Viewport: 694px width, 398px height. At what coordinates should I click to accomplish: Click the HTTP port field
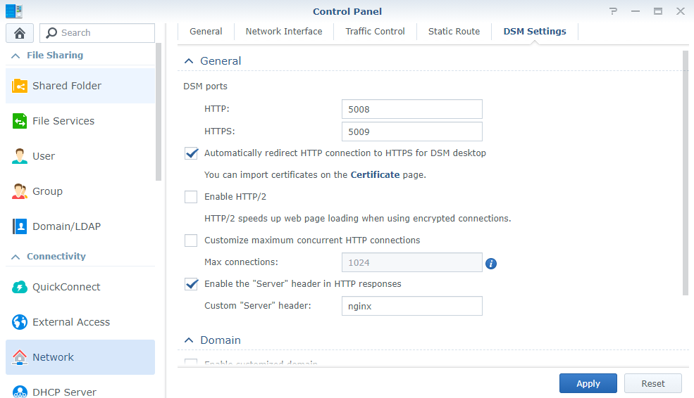click(x=411, y=109)
